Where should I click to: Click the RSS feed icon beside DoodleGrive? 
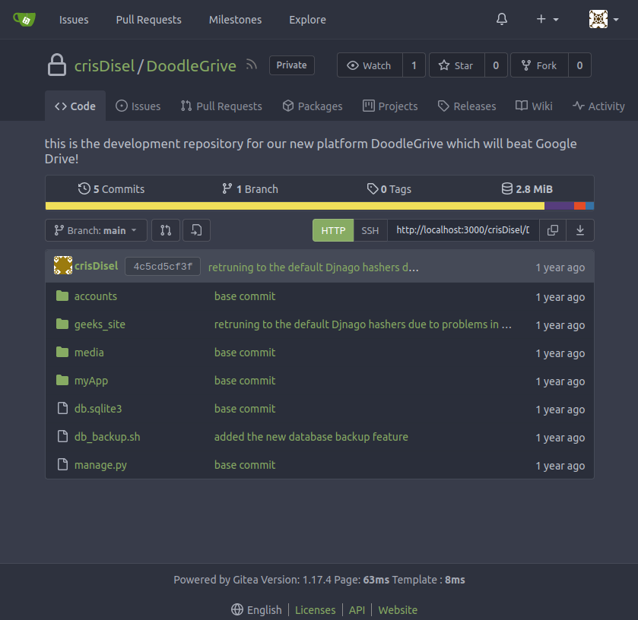coord(252,65)
